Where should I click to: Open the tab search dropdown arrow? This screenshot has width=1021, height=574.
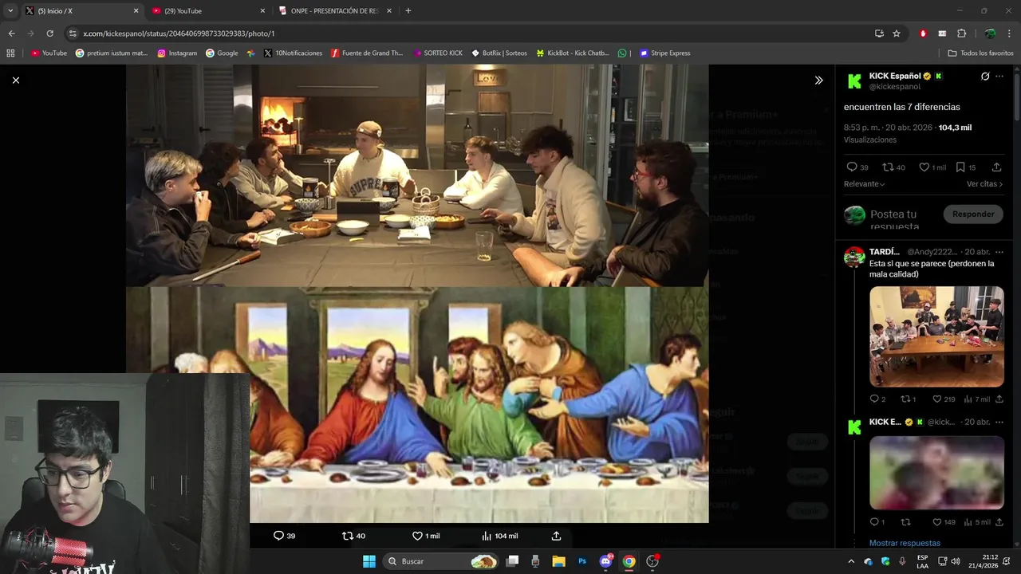[10, 11]
